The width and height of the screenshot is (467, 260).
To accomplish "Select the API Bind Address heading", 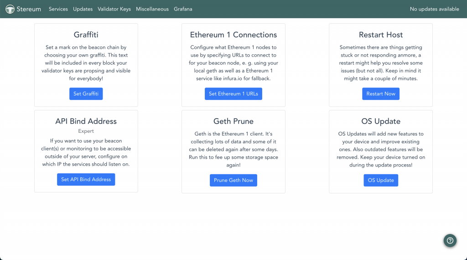I will (86, 121).
